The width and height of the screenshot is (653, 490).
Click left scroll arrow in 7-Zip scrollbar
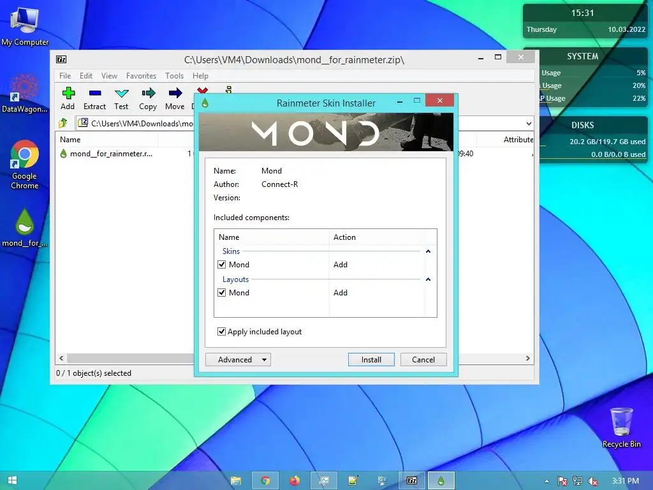coord(61,359)
